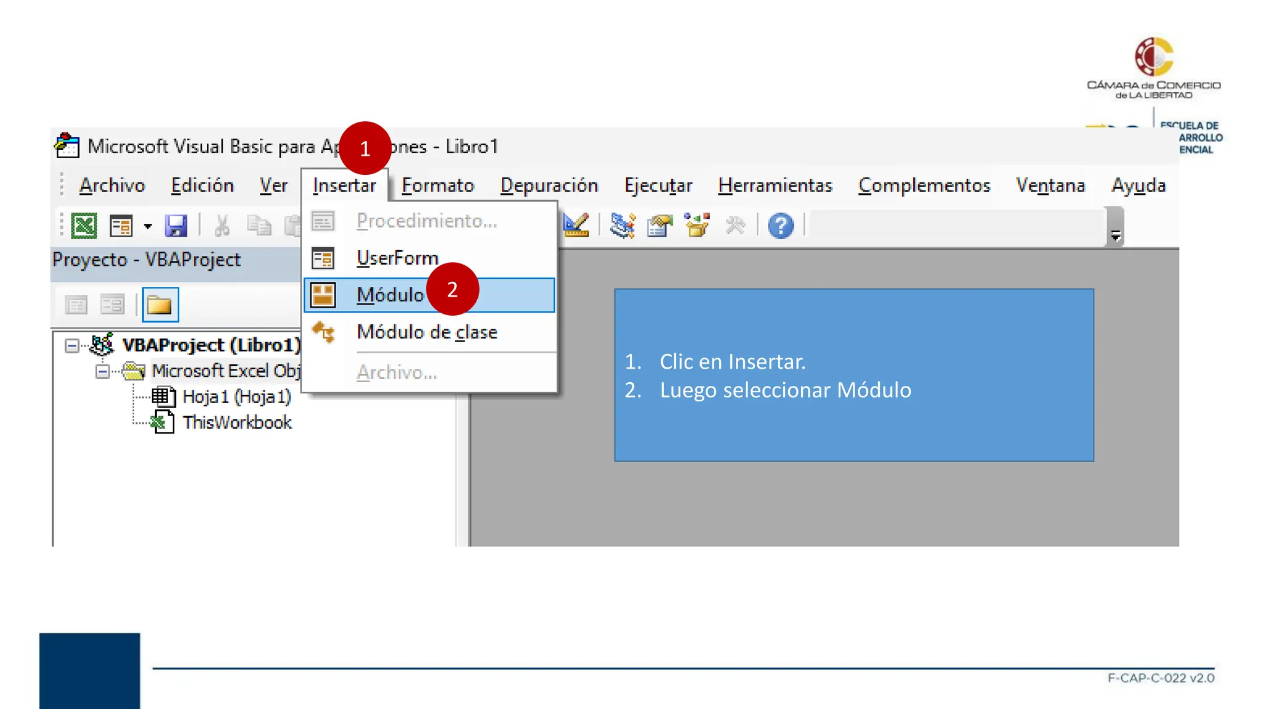This screenshot has height=709, width=1261.
Task: Open the Properties Window toolbar icon
Action: click(x=659, y=225)
